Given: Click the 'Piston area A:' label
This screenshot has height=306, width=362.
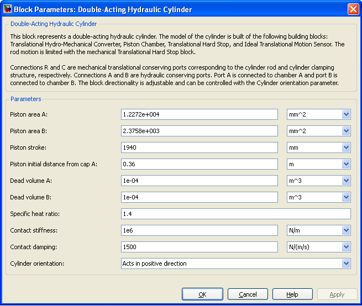Looking at the screenshot, I should 29,114.
